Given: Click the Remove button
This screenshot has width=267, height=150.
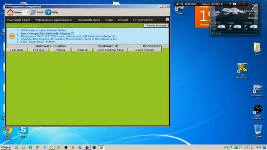Looking at the screenshot, I should tap(60, 50).
